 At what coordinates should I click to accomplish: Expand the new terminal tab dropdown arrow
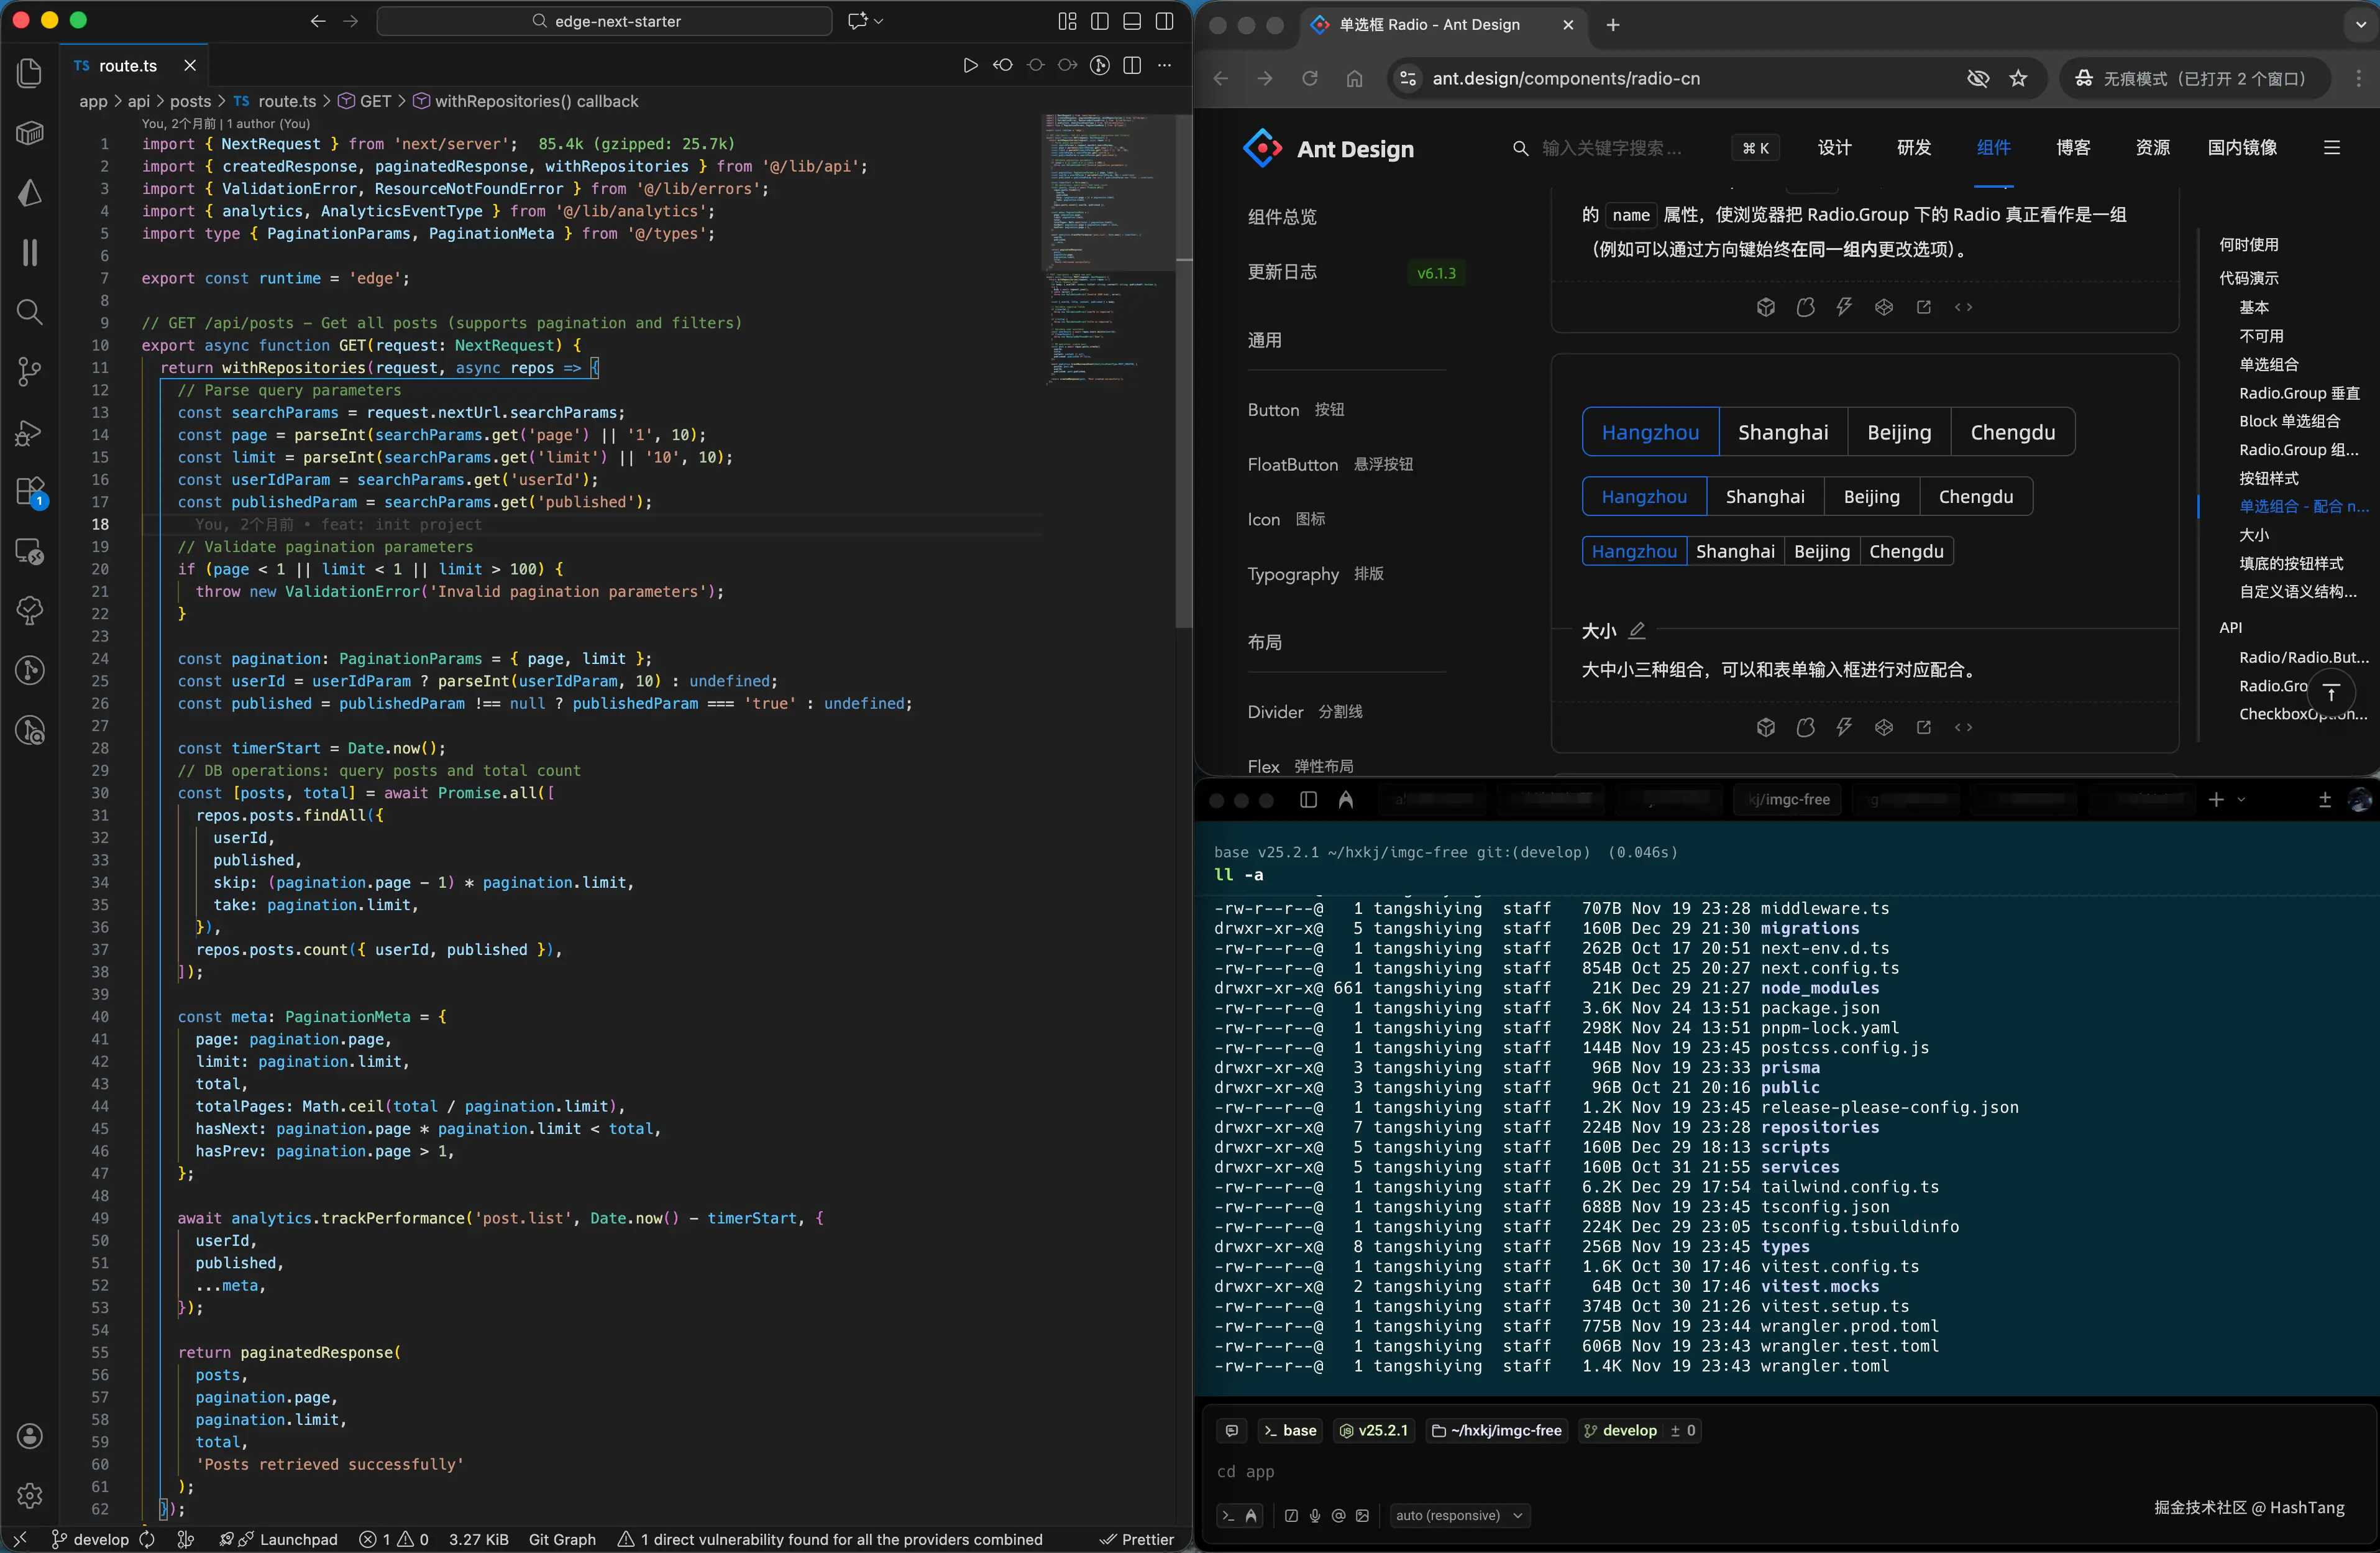2241,800
